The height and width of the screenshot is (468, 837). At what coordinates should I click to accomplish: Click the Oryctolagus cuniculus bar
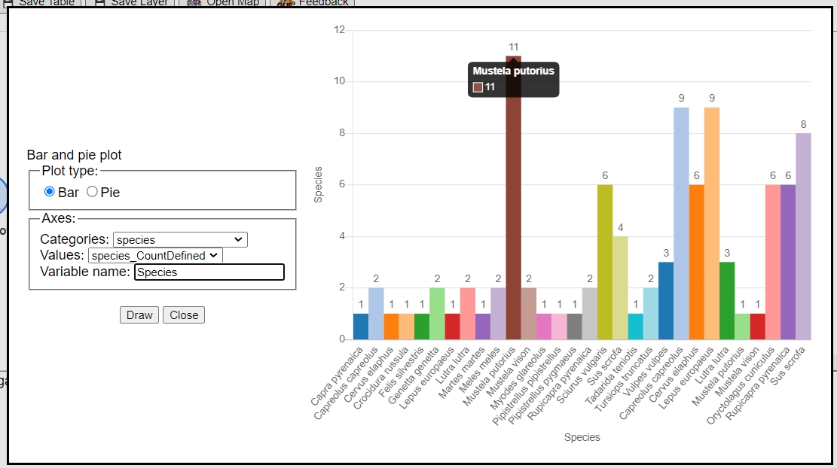[772, 263]
